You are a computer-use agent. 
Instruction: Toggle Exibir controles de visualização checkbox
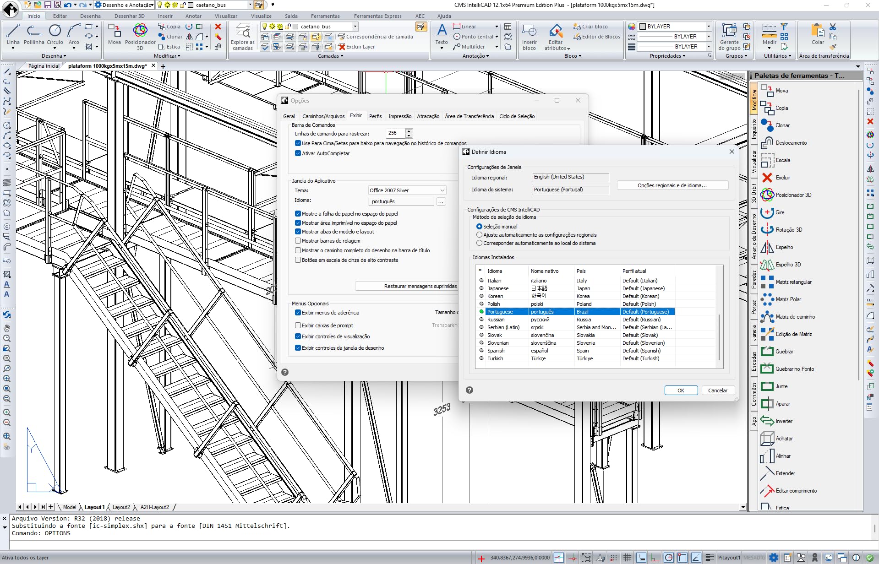point(298,336)
